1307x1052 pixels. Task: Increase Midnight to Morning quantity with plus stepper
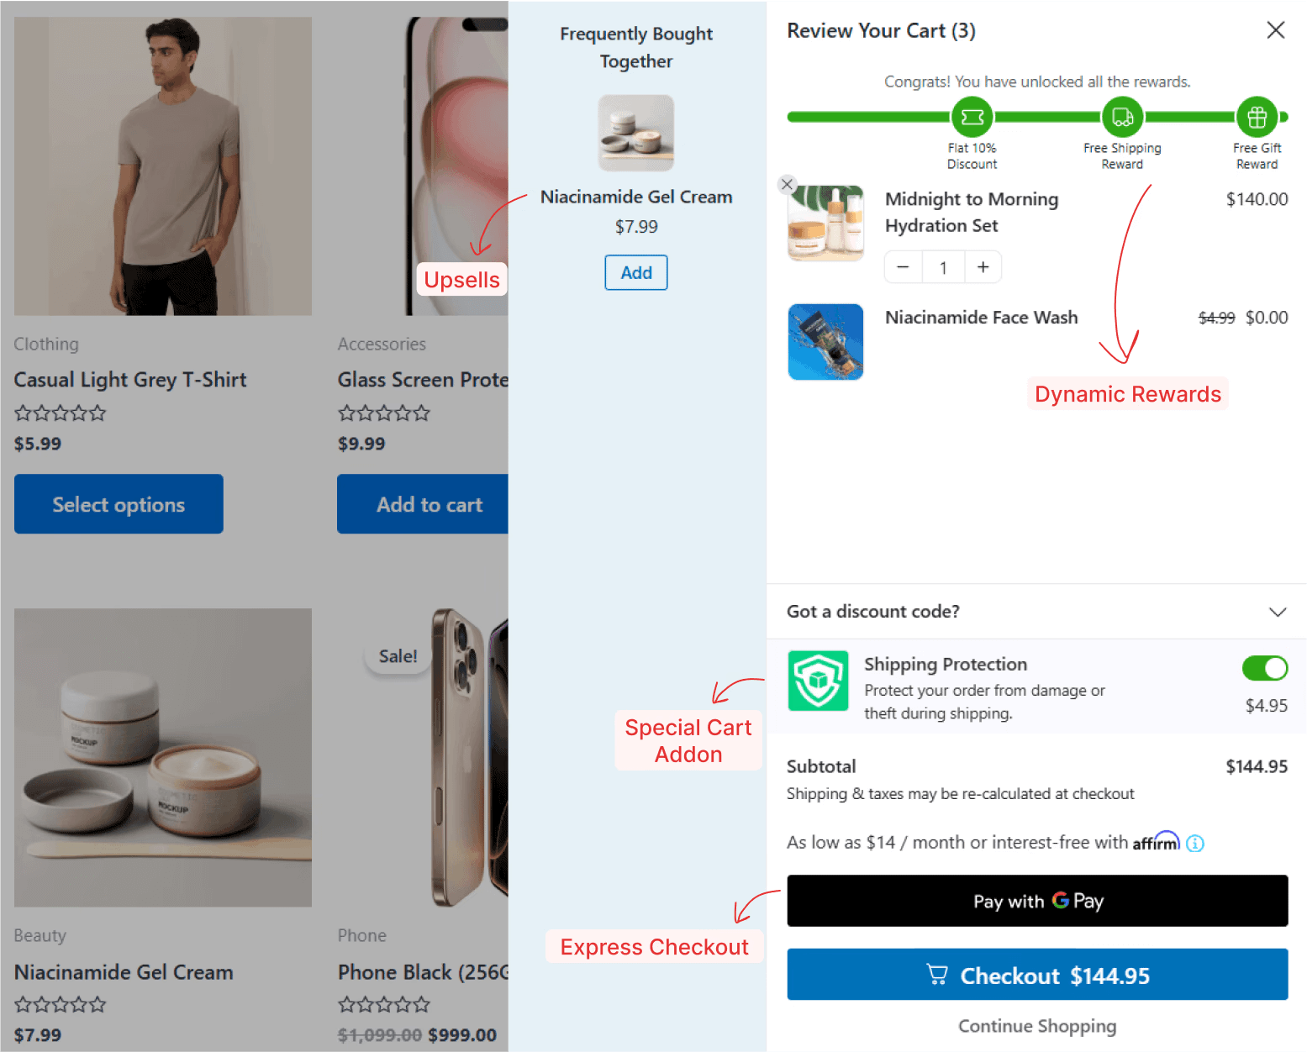click(983, 266)
